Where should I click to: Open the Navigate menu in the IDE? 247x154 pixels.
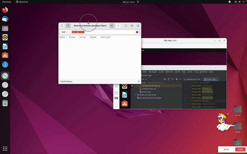pos(153,72)
